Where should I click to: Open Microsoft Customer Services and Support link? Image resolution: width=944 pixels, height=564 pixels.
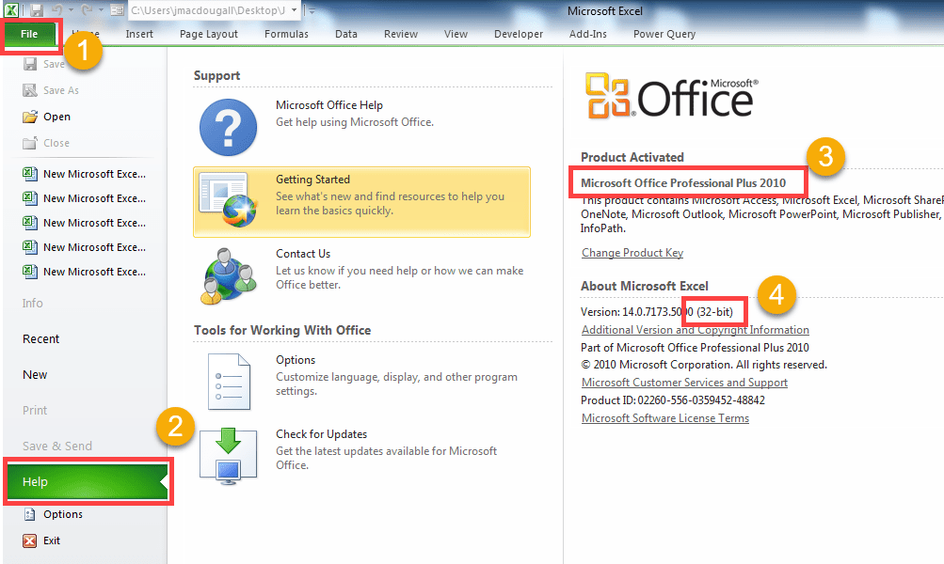coord(684,383)
